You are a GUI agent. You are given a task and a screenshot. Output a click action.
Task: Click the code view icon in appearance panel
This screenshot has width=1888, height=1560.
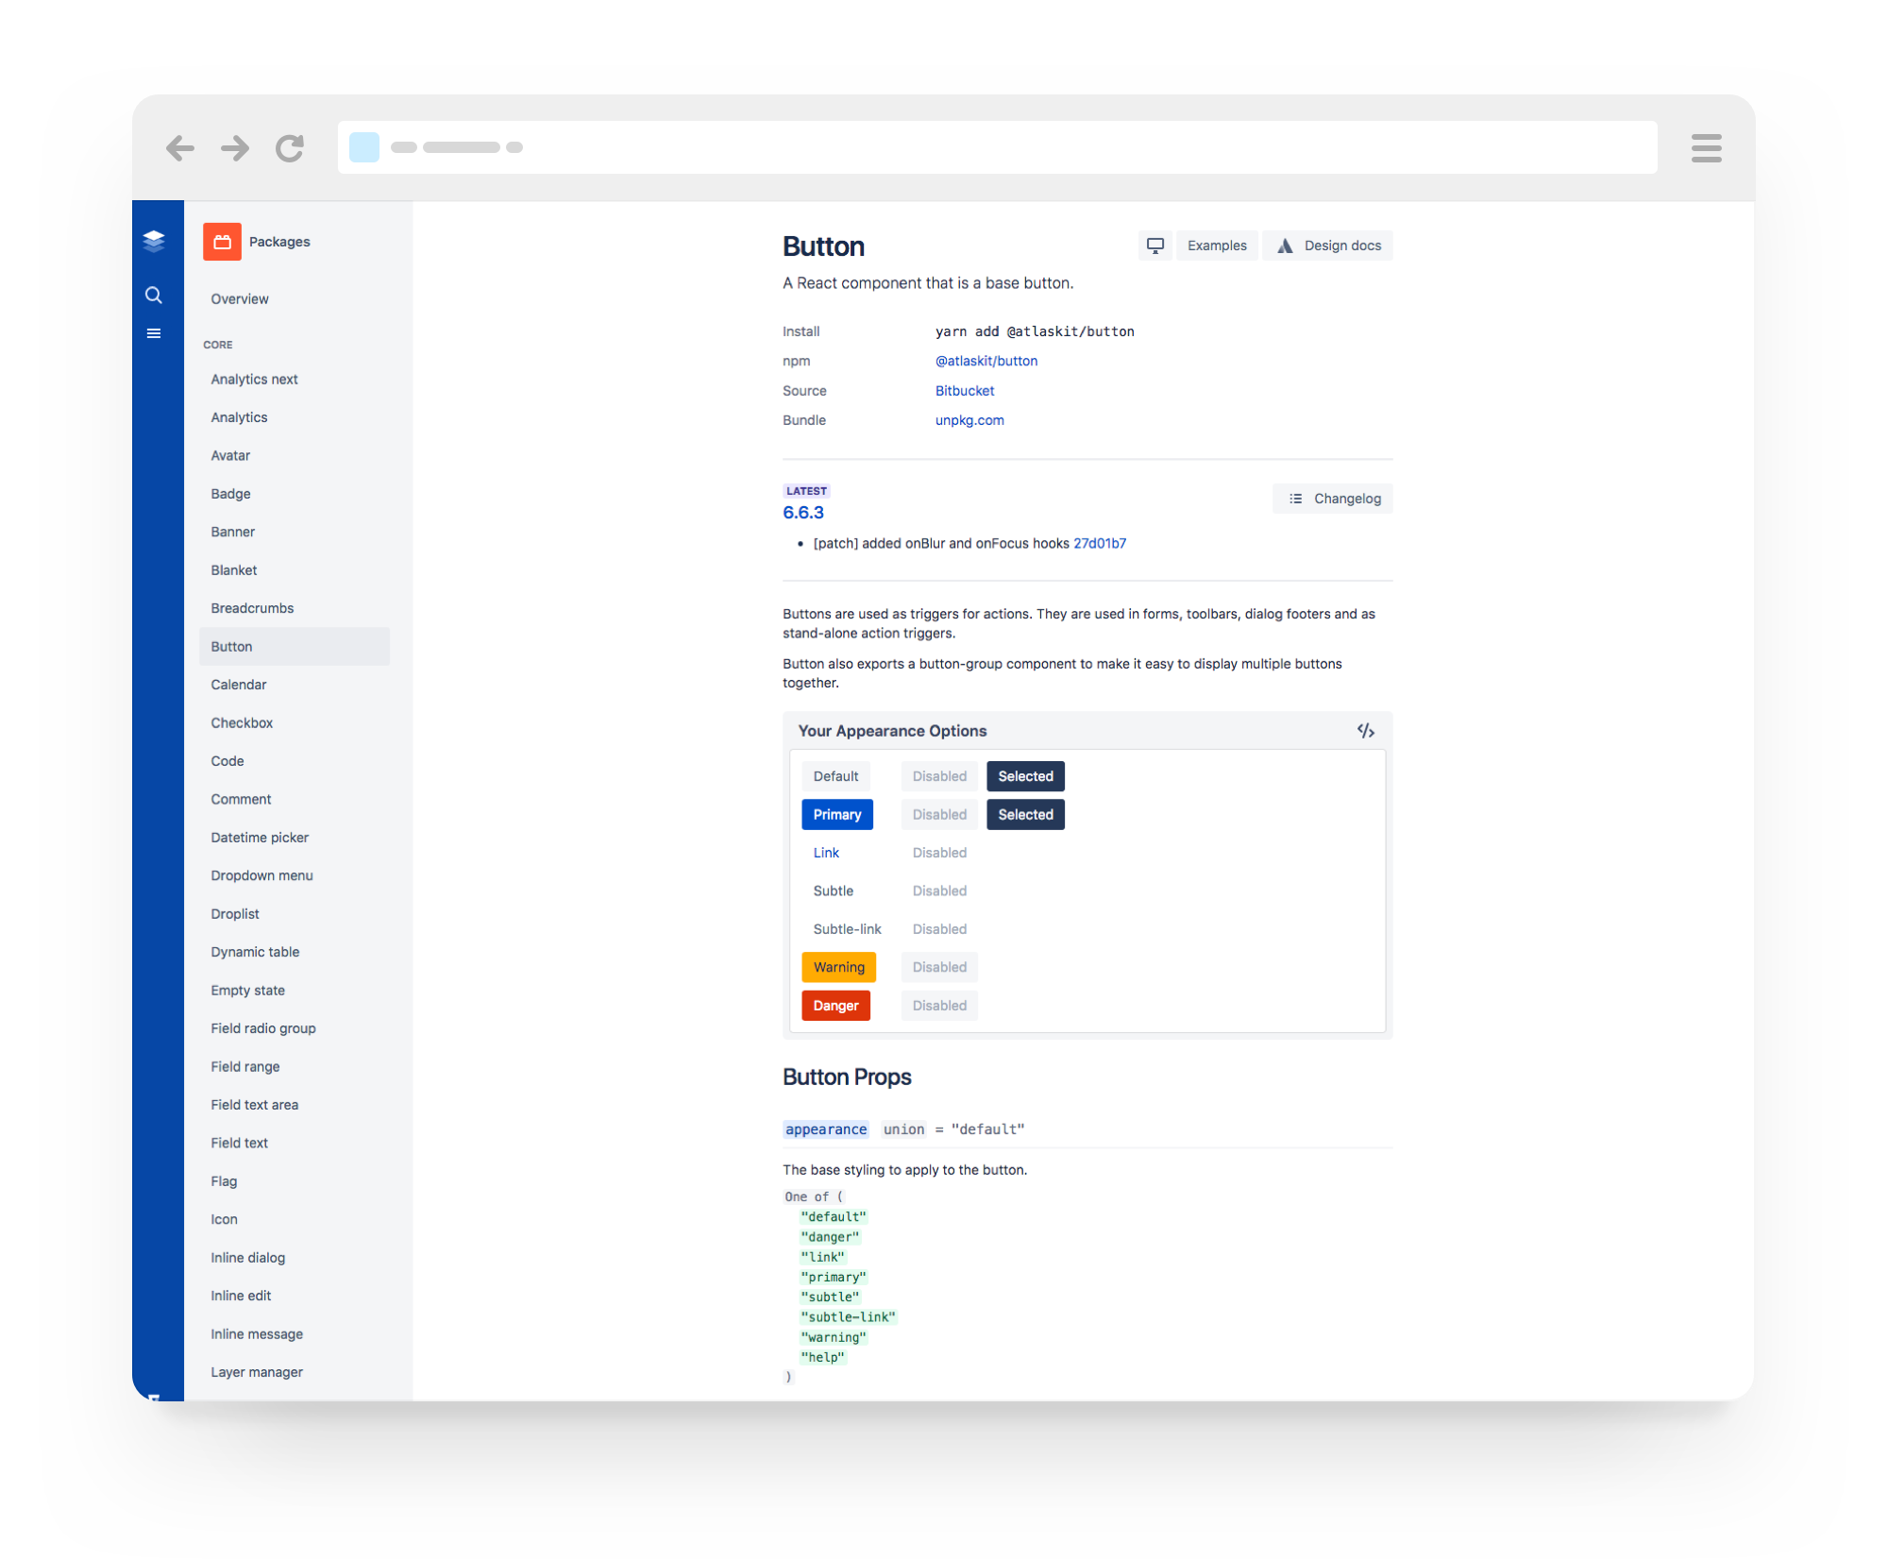click(1364, 731)
